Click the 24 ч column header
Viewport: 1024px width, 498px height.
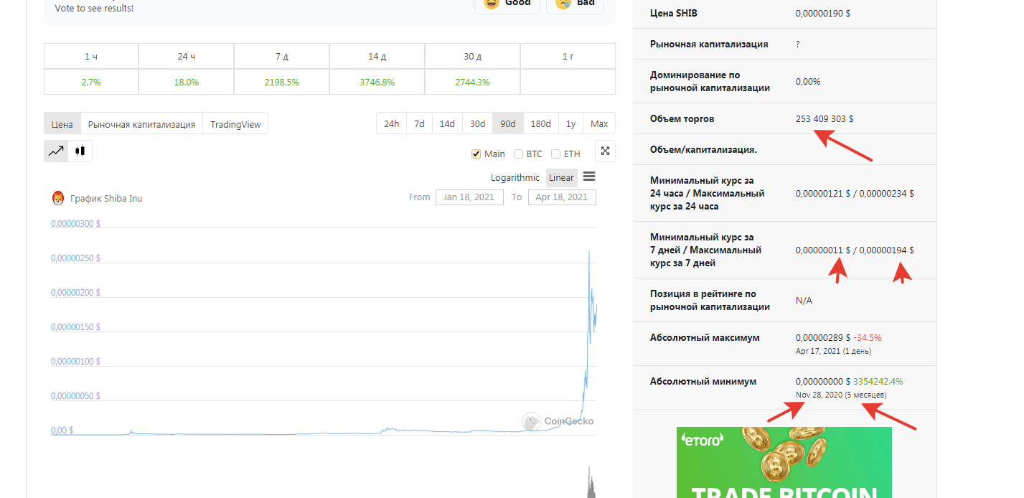(186, 56)
